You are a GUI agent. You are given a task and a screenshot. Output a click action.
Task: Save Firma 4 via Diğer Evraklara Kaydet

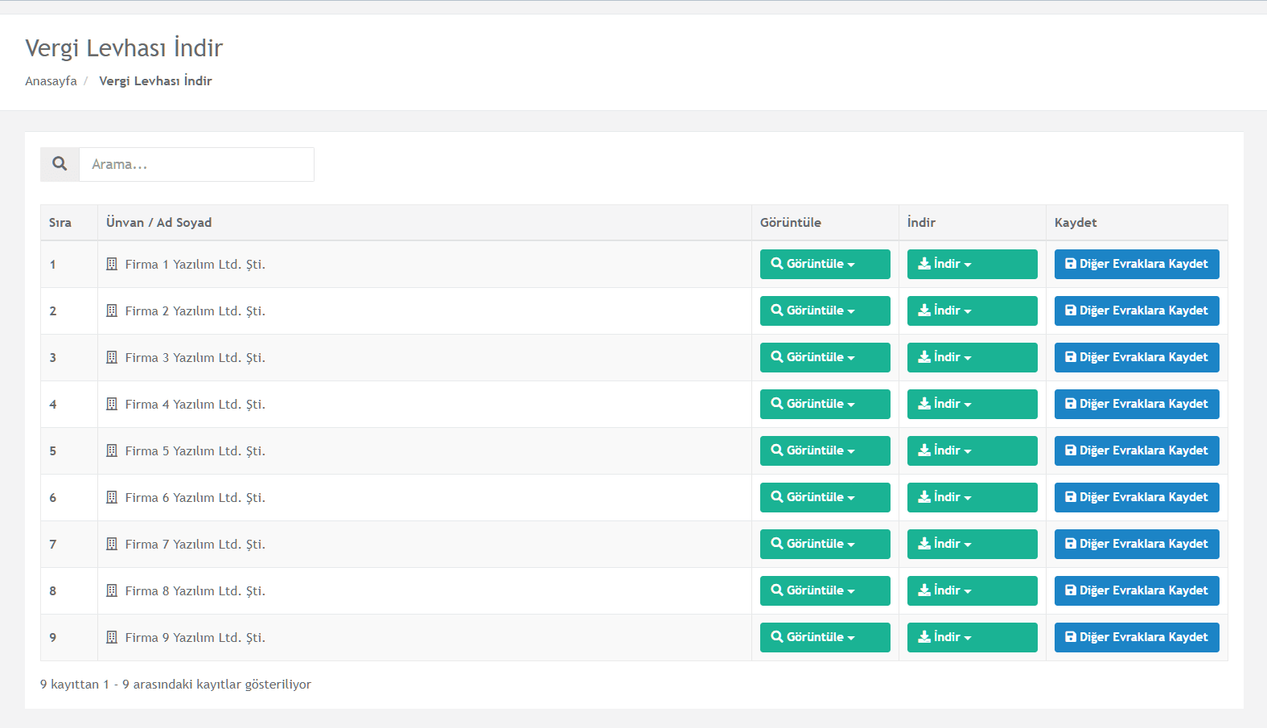(x=1137, y=404)
